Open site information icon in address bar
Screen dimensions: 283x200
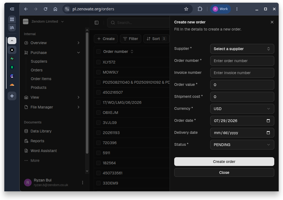[x=67, y=9]
